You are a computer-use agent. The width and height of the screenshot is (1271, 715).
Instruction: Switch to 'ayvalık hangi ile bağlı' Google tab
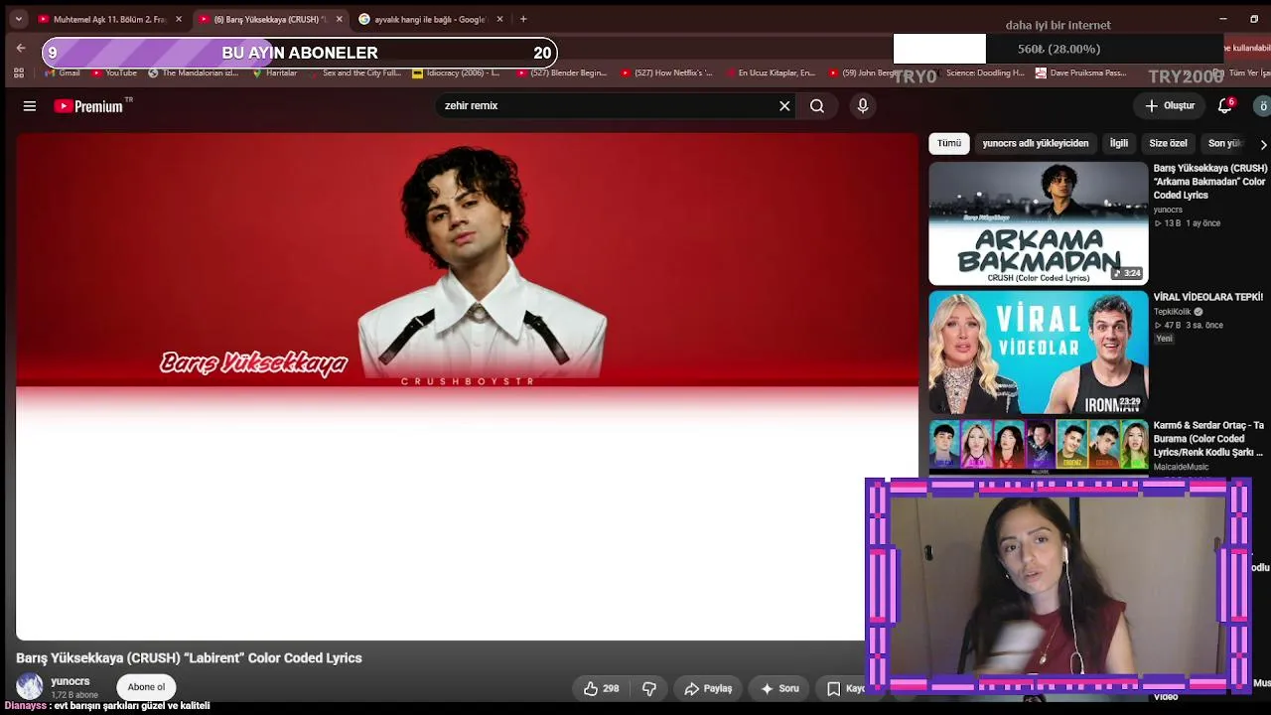(429, 19)
